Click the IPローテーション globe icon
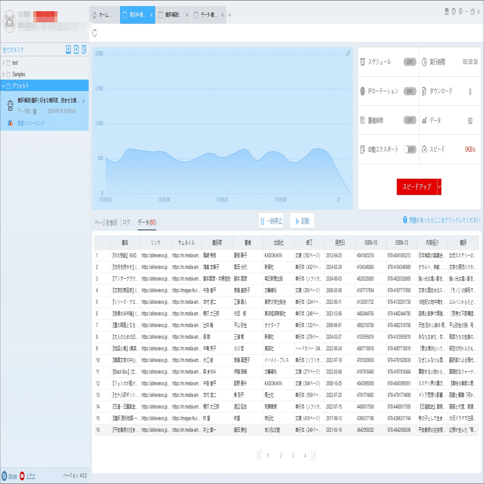Screen dimensions: 484x484 pos(363,91)
